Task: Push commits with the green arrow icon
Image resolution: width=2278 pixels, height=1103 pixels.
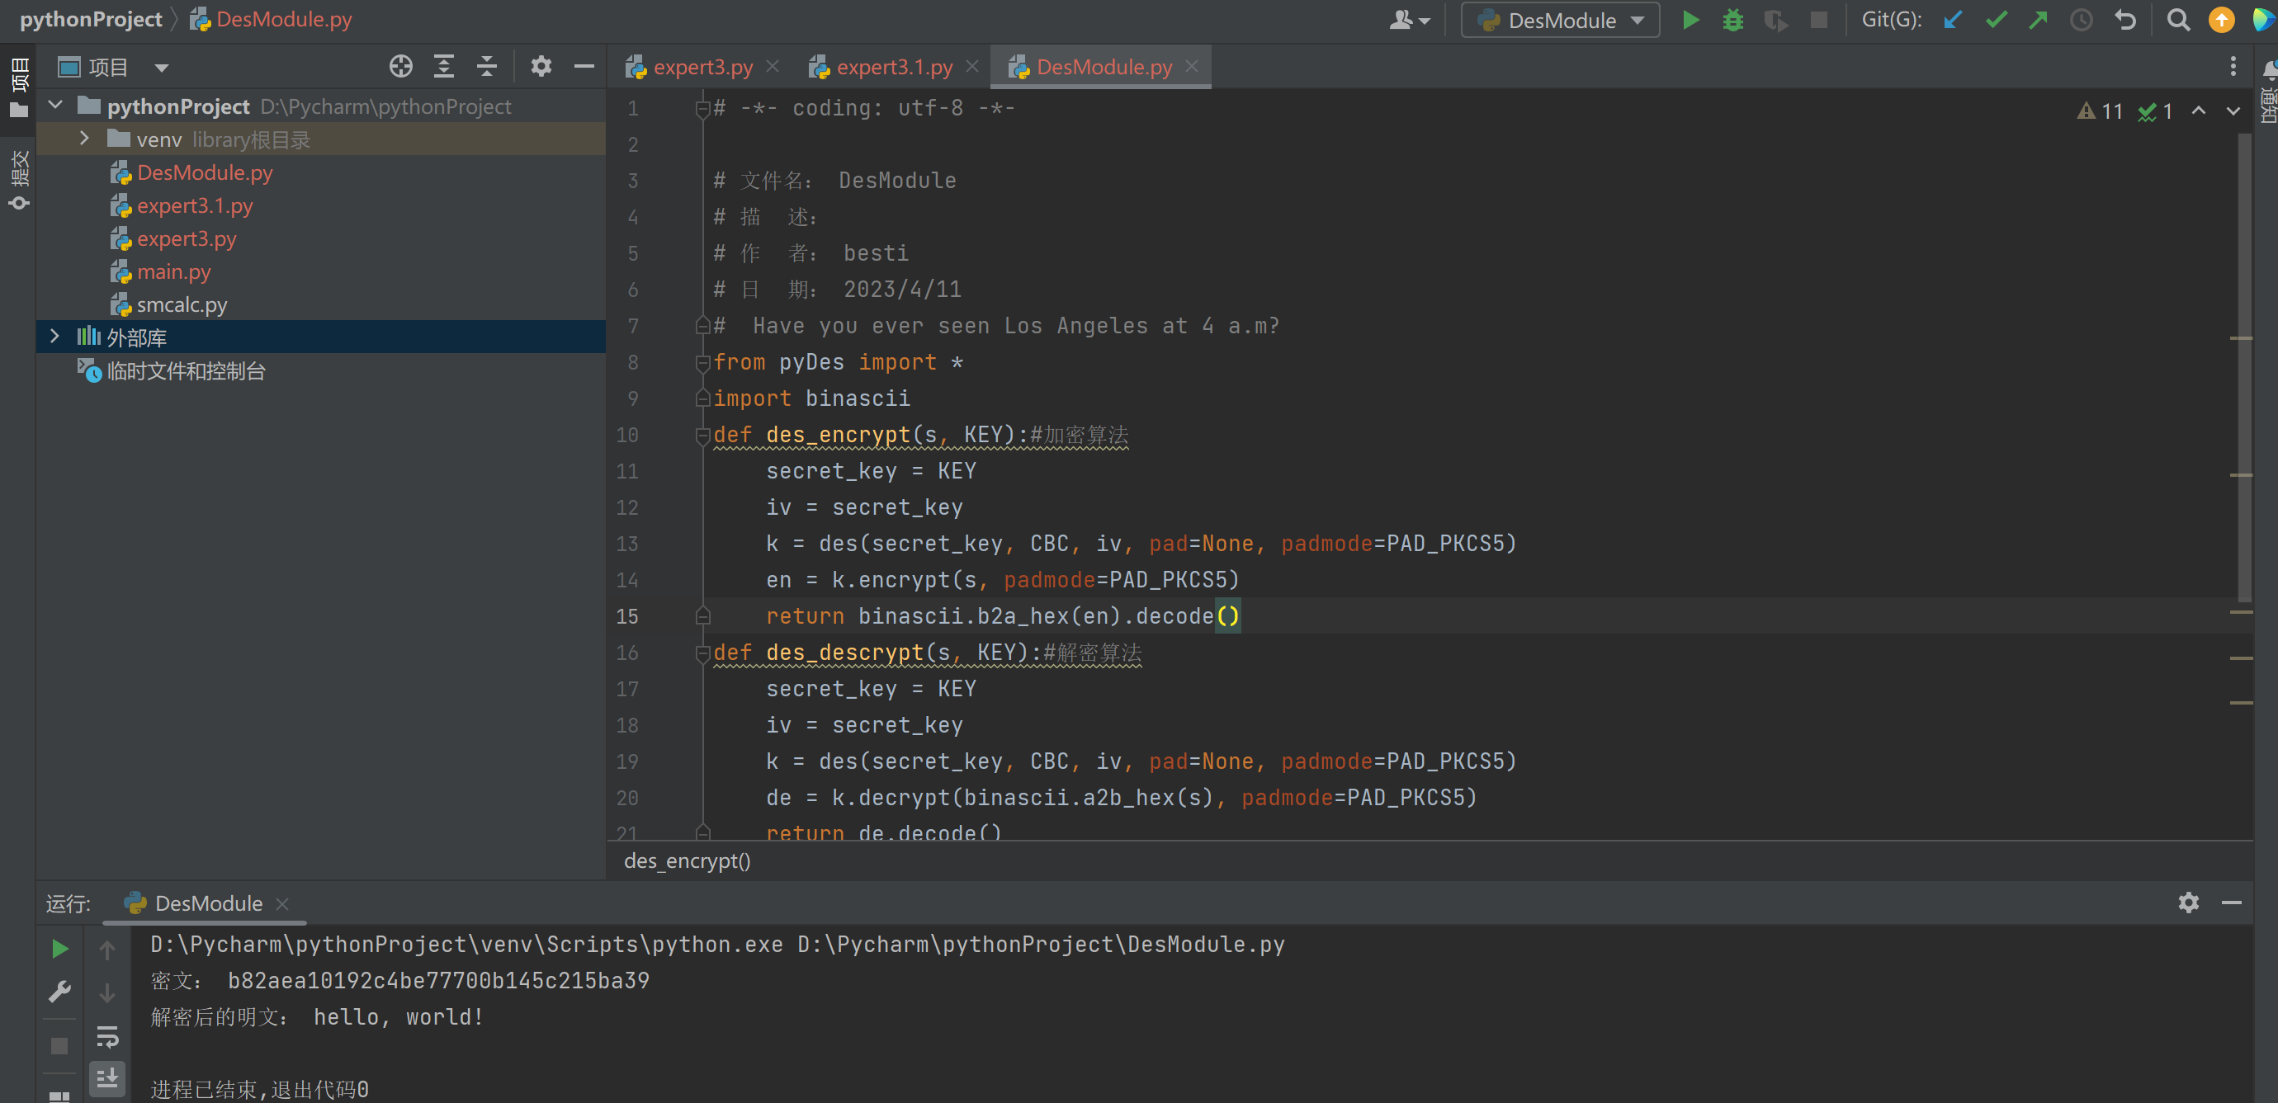Action: 2039,20
